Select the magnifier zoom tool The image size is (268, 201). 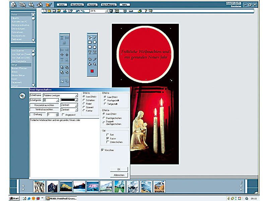pyautogui.click(x=95, y=64)
